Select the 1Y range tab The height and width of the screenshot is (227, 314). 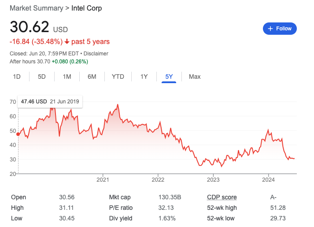tap(144, 77)
